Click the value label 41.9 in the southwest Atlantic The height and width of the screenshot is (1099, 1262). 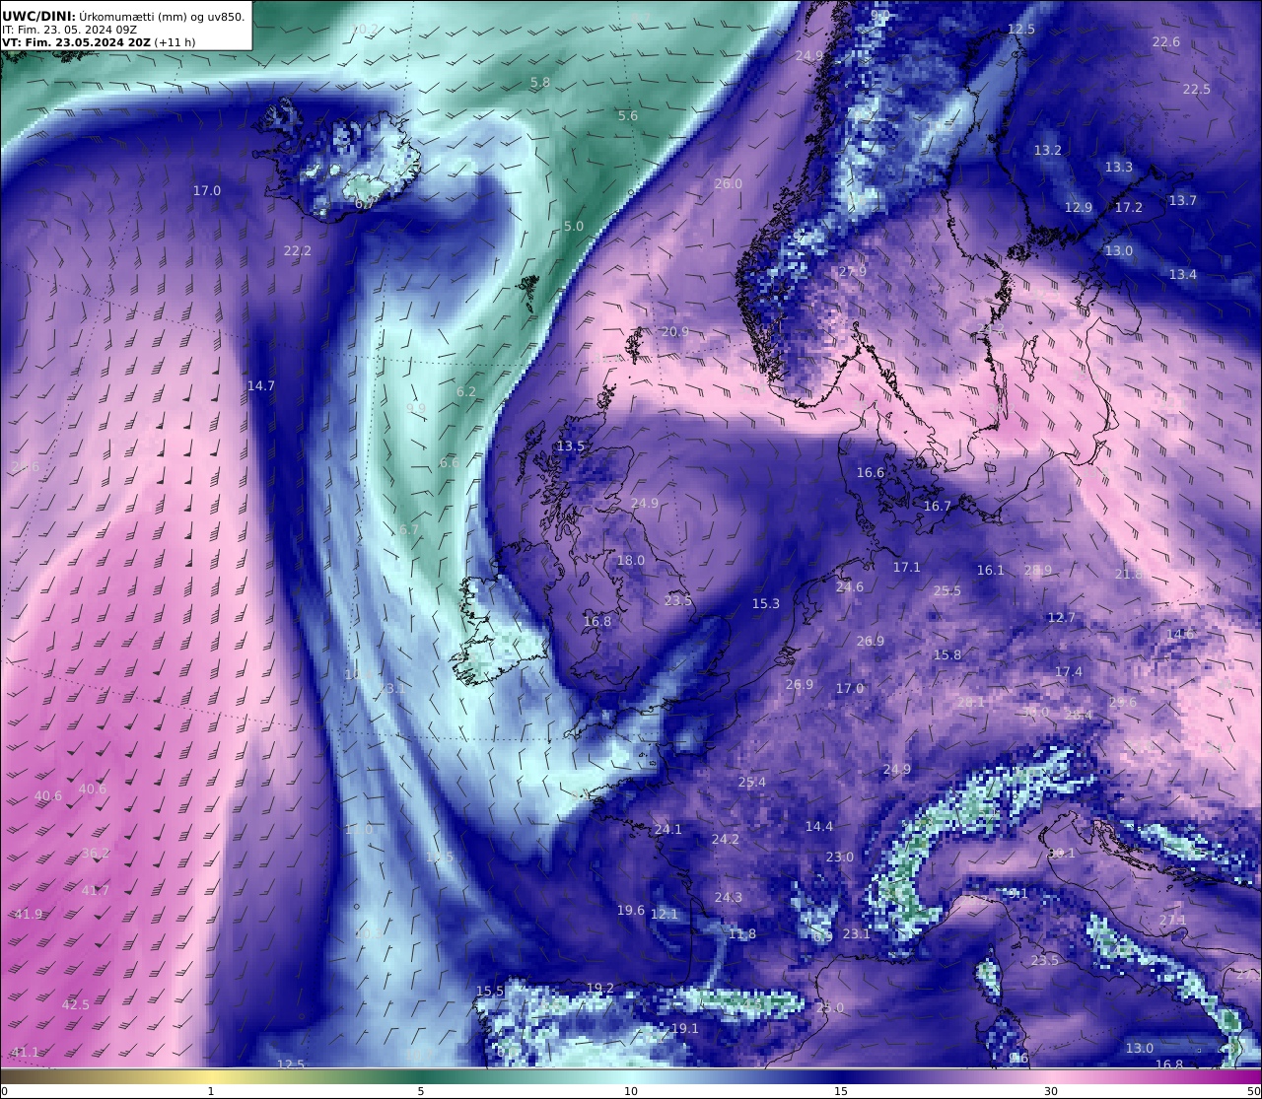point(28,915)
